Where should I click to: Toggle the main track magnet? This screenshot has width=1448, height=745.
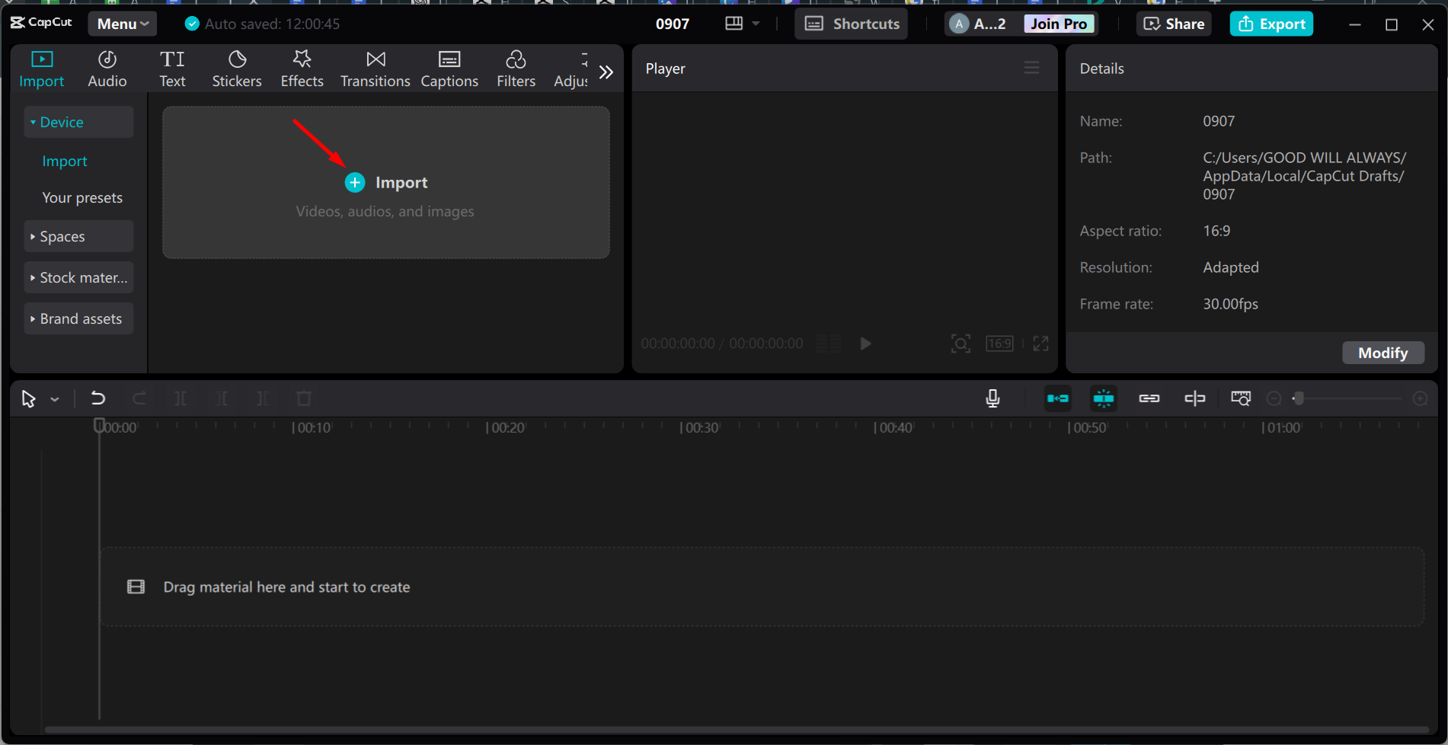(x=1057, y=398)
